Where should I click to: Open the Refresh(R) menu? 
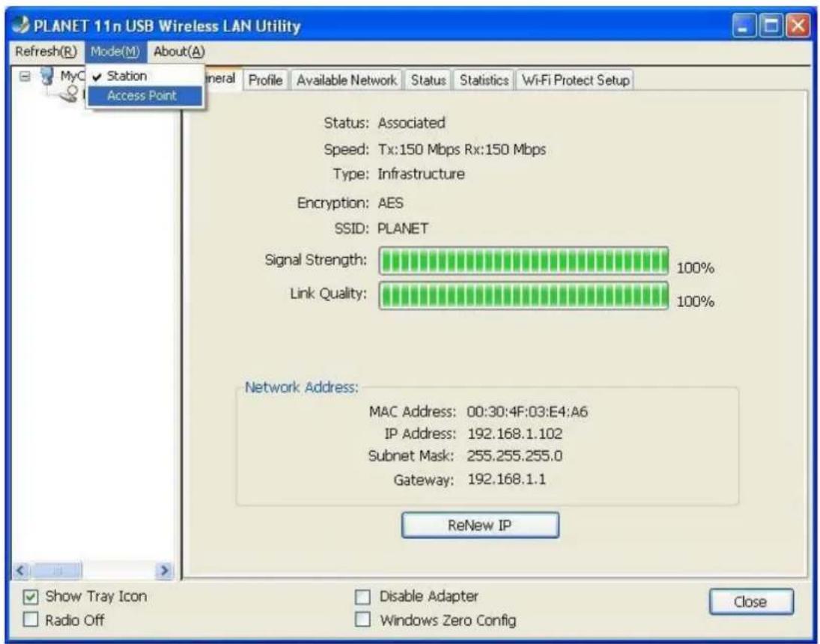coord(46,52)
